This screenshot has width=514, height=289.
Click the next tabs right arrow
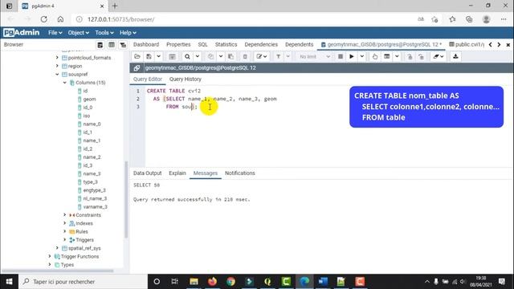pos(499,45)
